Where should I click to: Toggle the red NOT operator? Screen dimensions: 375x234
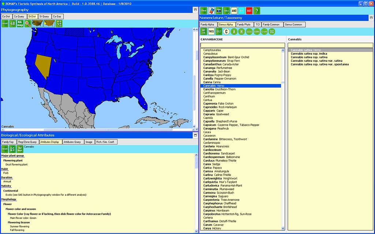point(249,11)
